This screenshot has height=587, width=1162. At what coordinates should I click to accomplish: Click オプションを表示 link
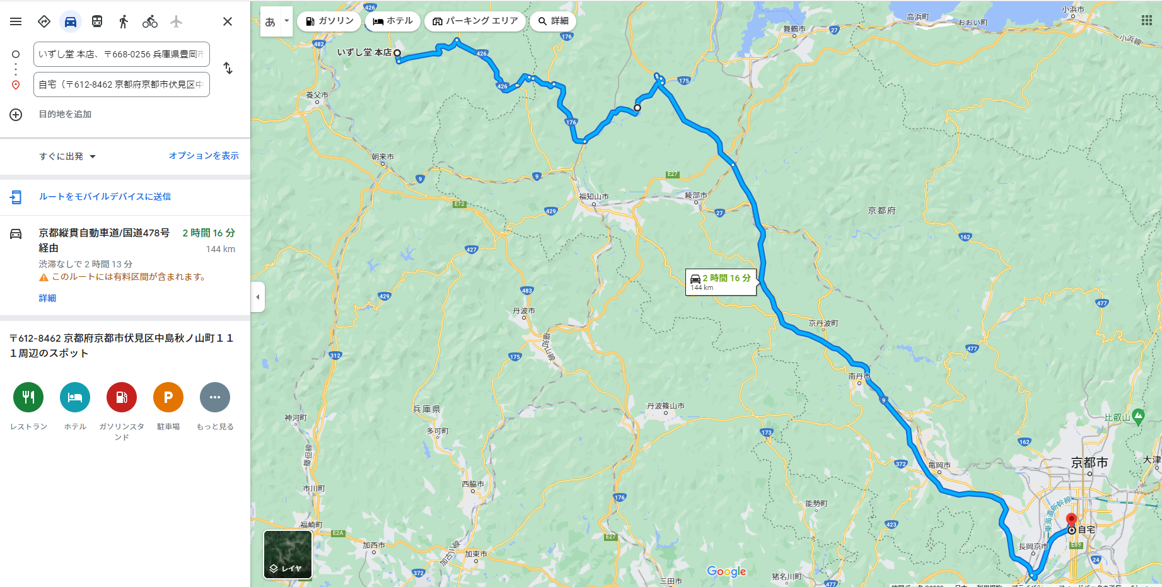click(204, 156)
